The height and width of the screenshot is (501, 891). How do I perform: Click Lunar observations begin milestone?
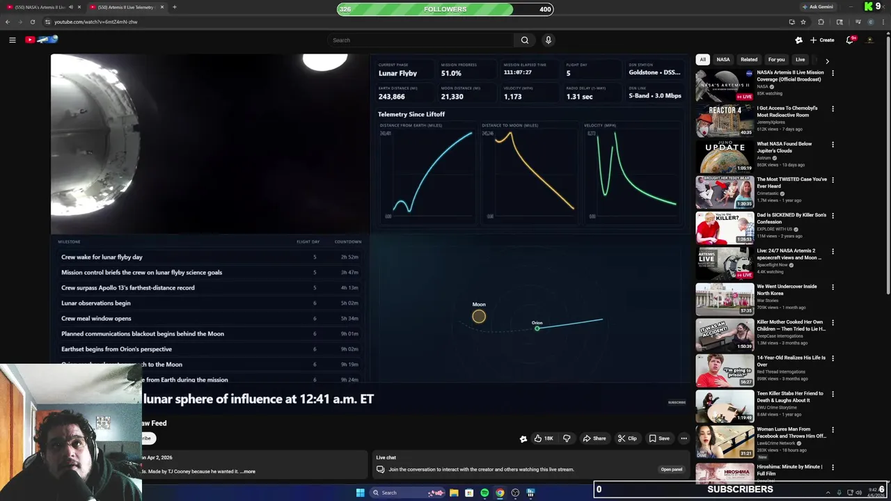tap(96, 303)
